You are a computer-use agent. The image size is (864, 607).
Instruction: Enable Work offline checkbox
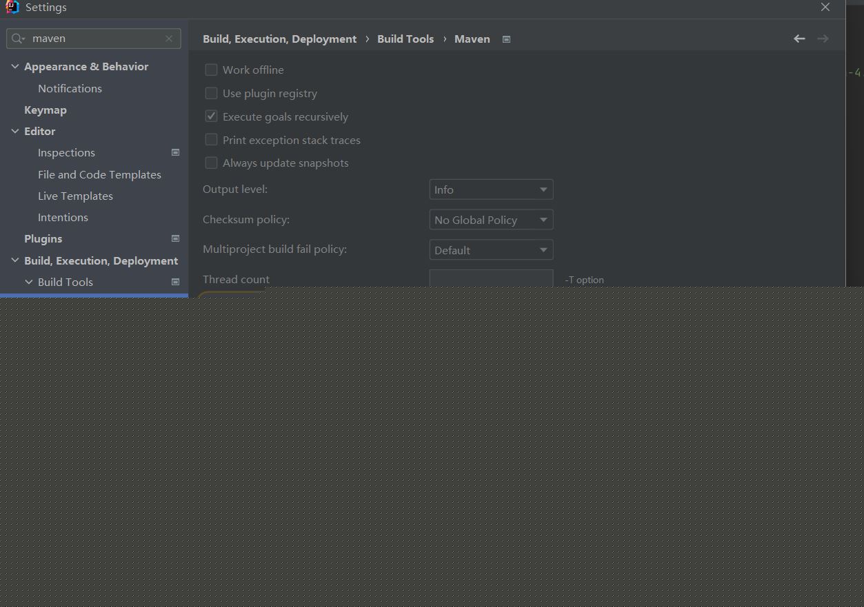pyautogui.click(x=211, y=70)
